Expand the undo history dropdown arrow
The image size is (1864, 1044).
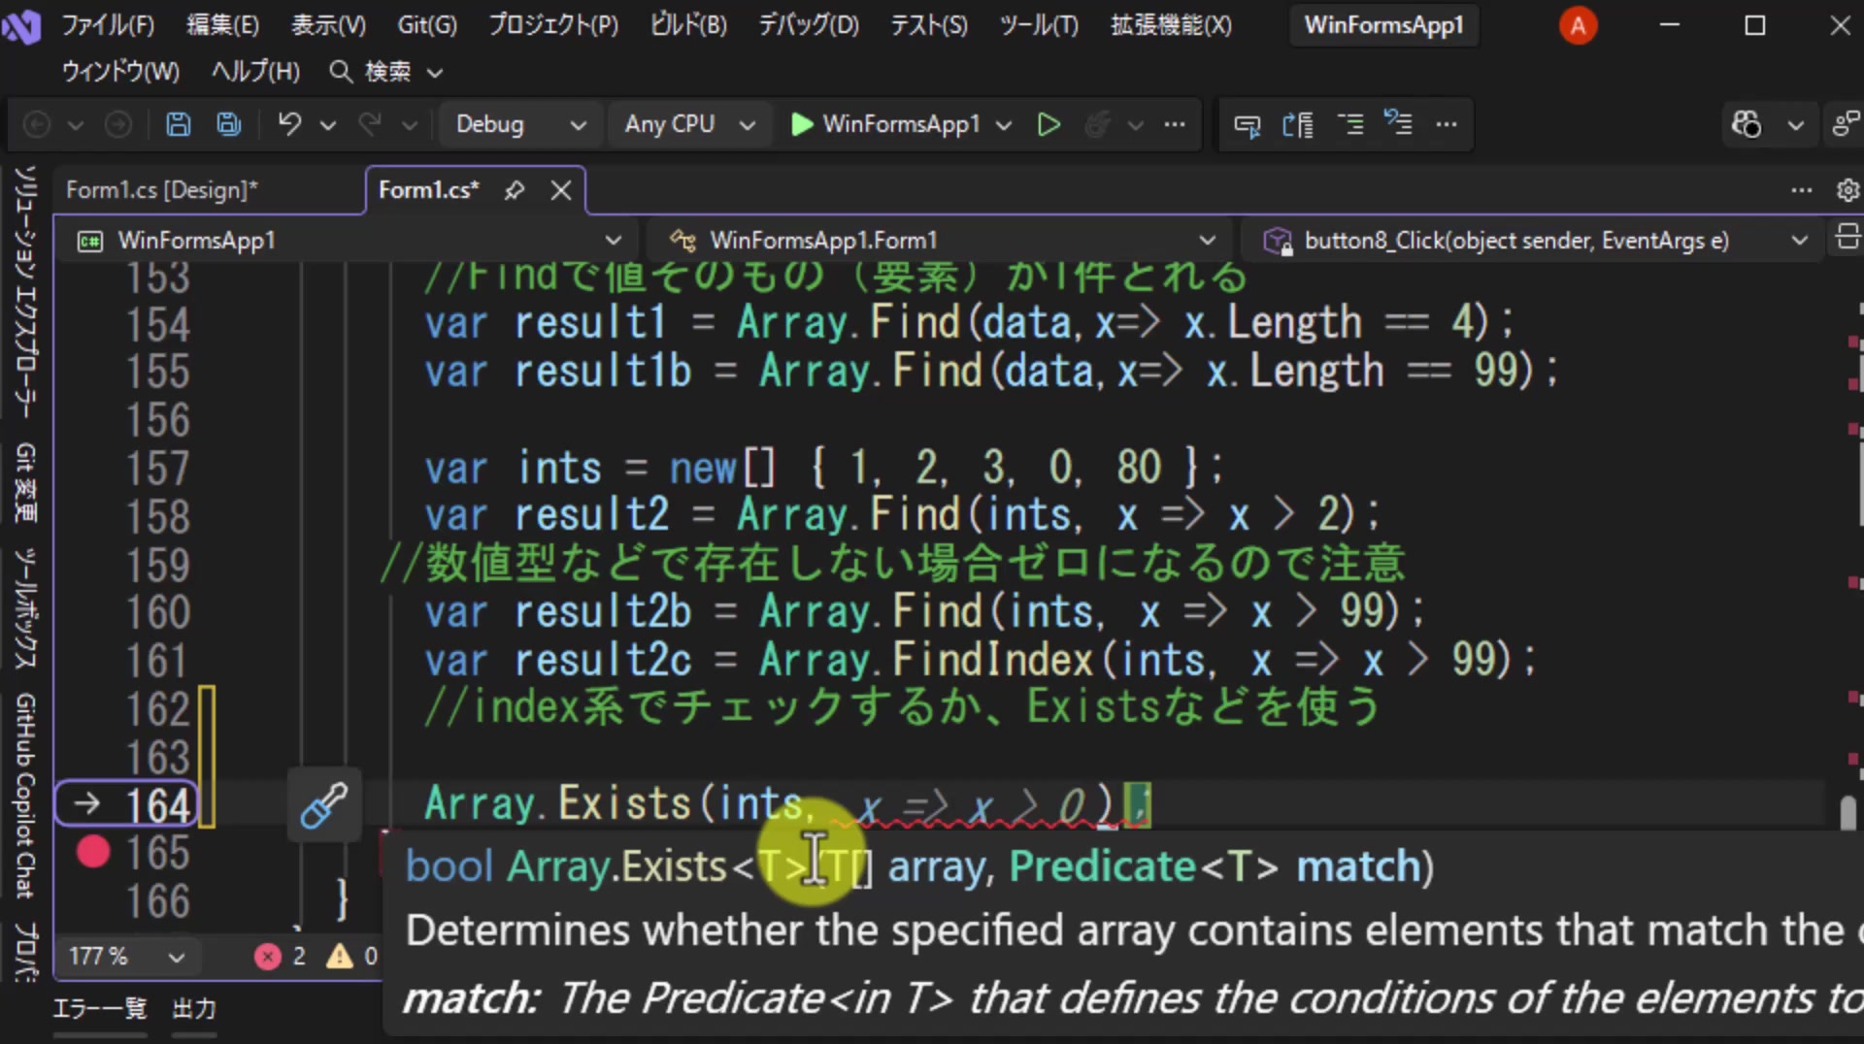tap(328, 125)
